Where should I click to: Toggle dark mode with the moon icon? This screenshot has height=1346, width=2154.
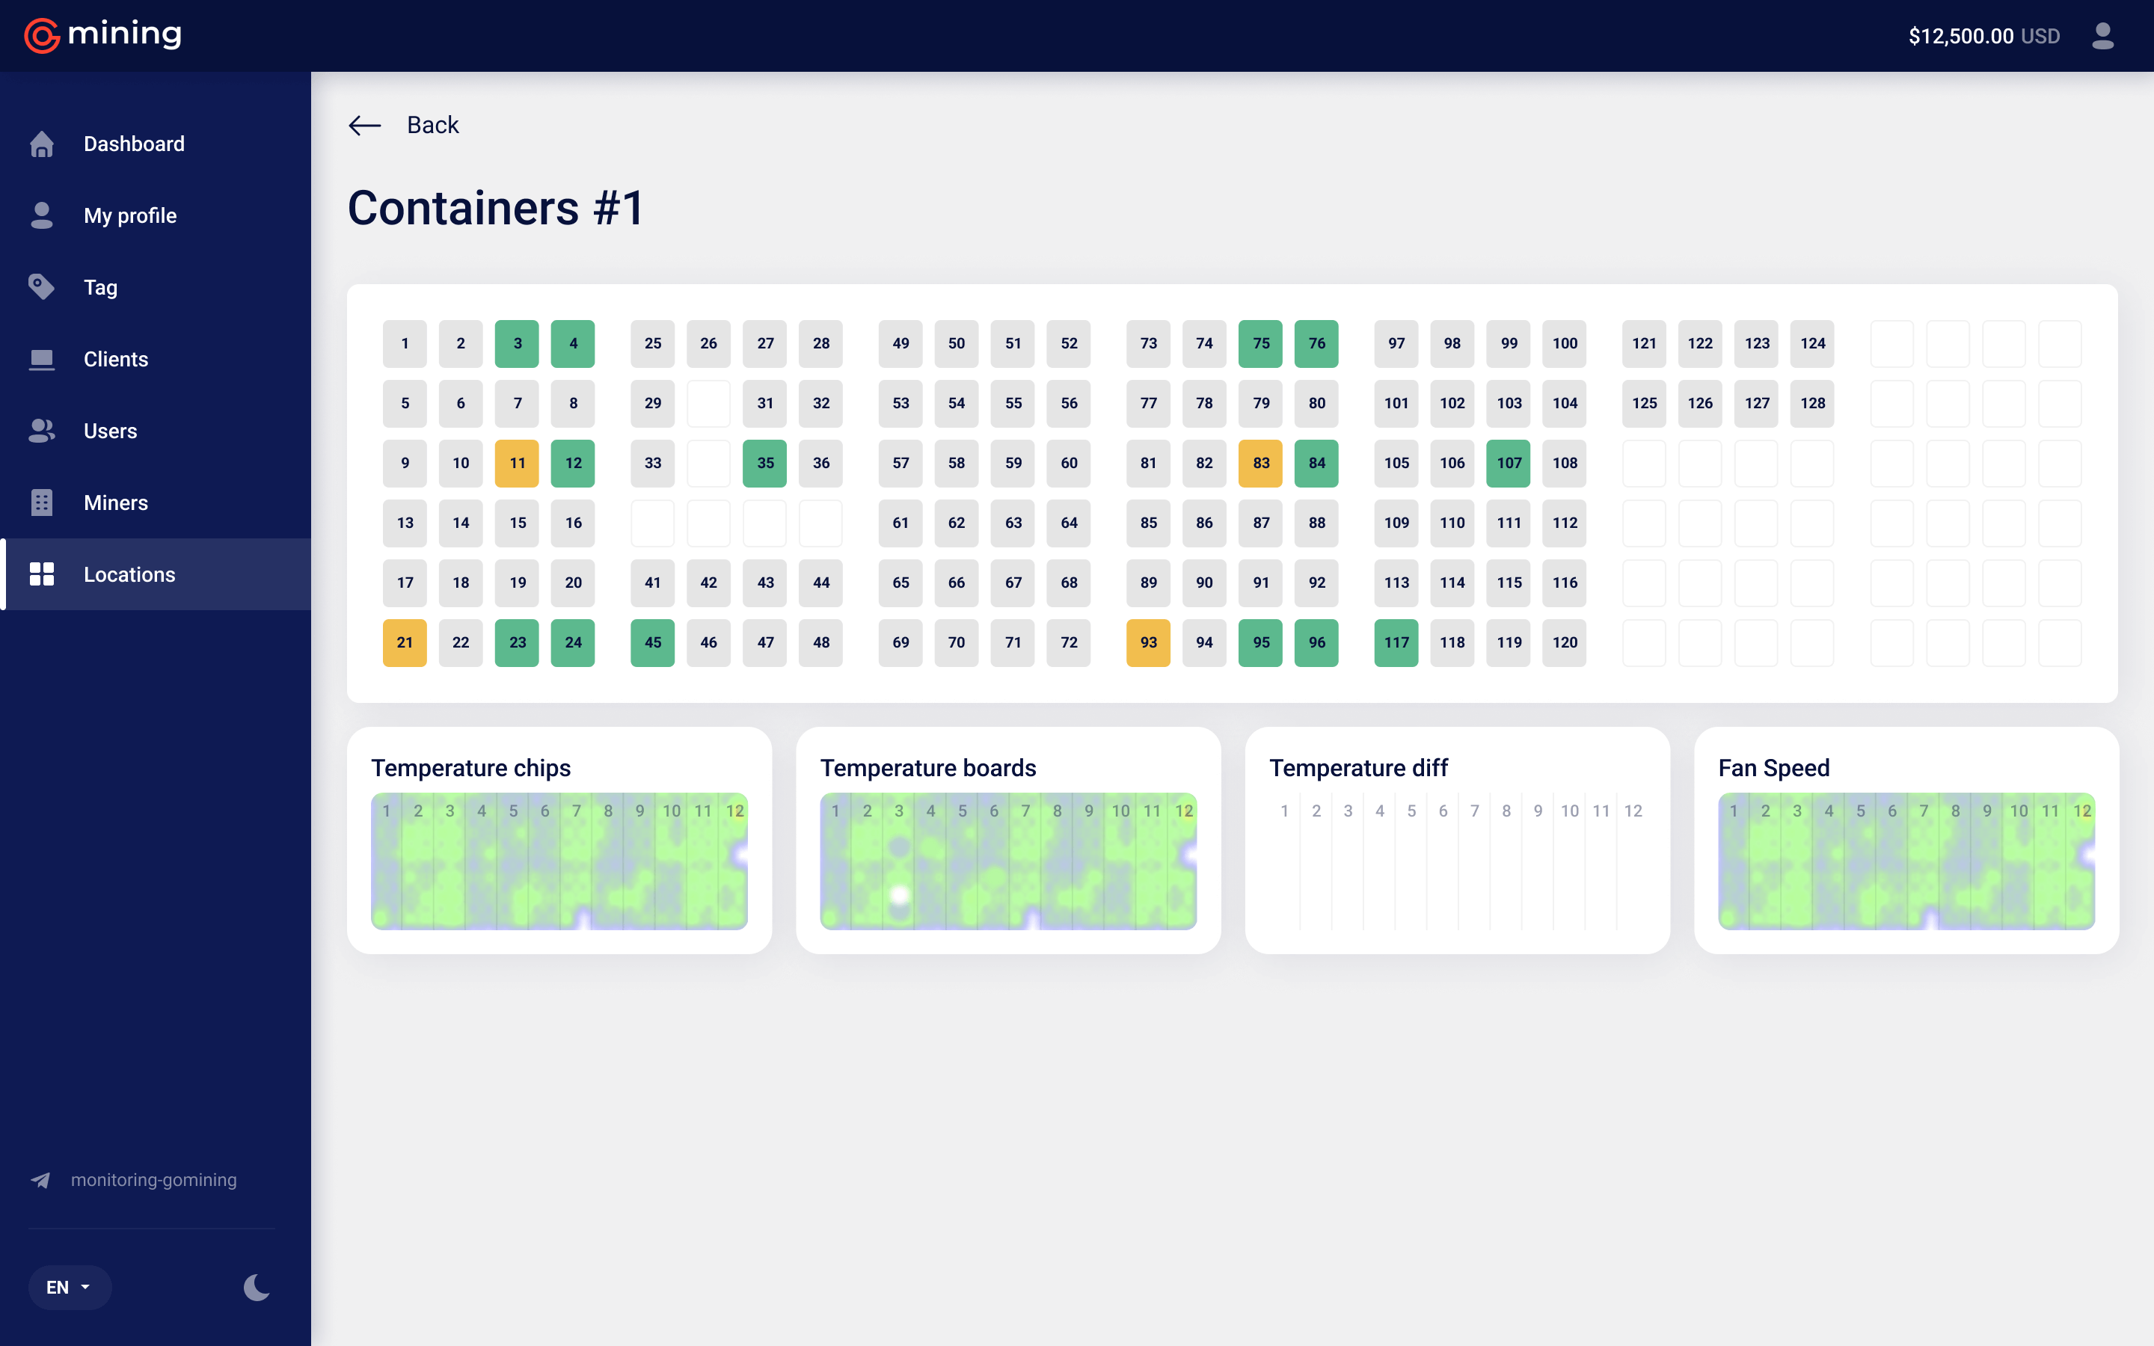coord(257,1287)
